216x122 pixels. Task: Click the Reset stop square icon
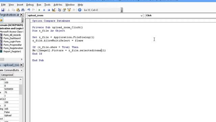49,10
